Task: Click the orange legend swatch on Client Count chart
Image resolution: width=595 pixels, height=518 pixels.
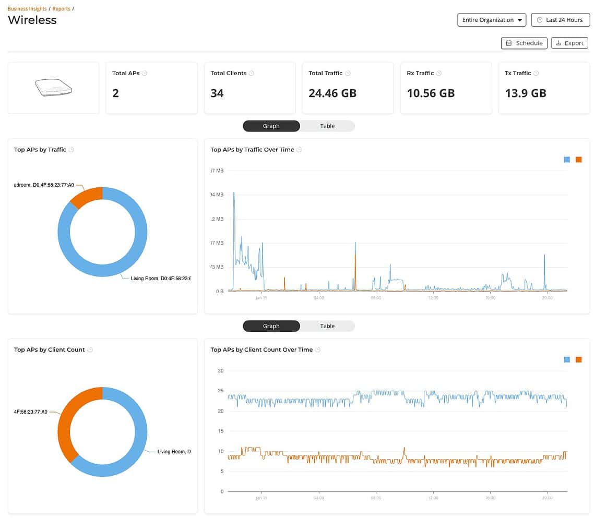Action: coord(578,359)
